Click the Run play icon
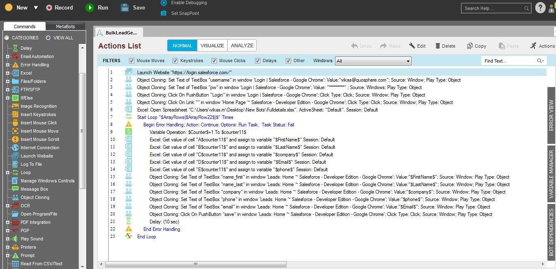This screenshot has width=556, height=269. click(90, 8)
